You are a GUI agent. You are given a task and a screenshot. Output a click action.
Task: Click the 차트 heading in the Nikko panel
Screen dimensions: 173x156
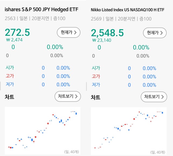[x=96, y=97]
